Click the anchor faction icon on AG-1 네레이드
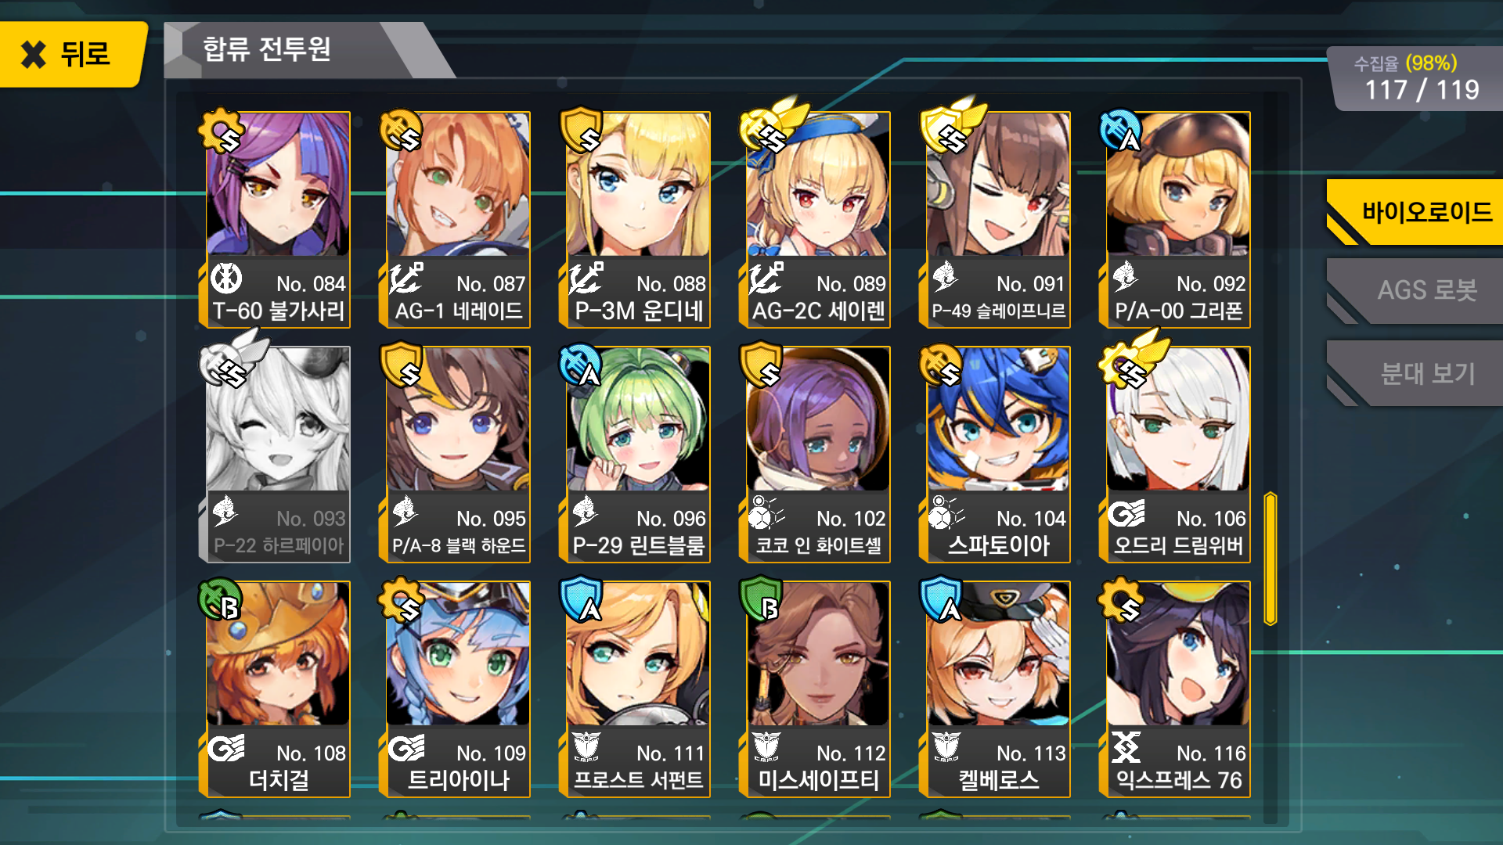This screenshot has height=845, width=1503. pos(406,279)
